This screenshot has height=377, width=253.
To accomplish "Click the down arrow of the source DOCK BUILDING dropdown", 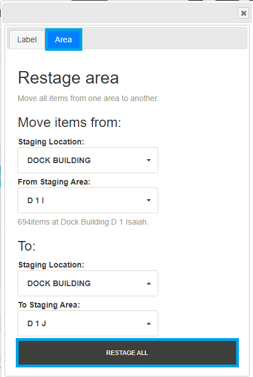I will coord(149,160).
